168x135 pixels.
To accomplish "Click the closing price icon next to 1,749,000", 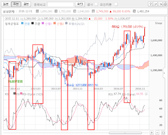I will click(93, 11).
